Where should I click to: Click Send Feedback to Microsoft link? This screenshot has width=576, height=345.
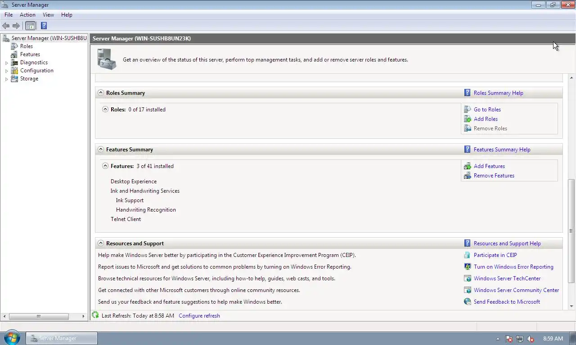coord(507,302)
